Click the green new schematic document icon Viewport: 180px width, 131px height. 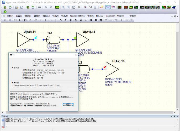pos(5,7)
